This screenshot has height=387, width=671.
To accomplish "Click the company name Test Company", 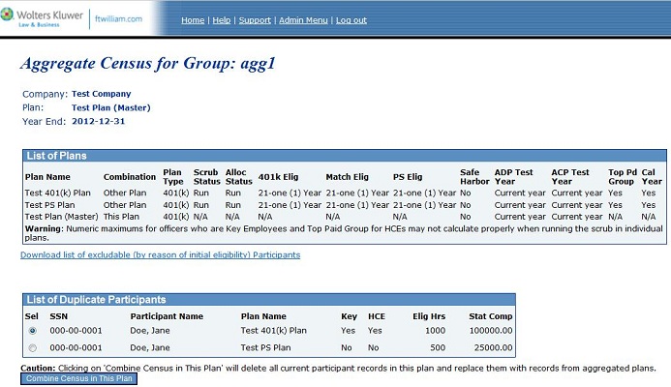I will pos(102,94).
